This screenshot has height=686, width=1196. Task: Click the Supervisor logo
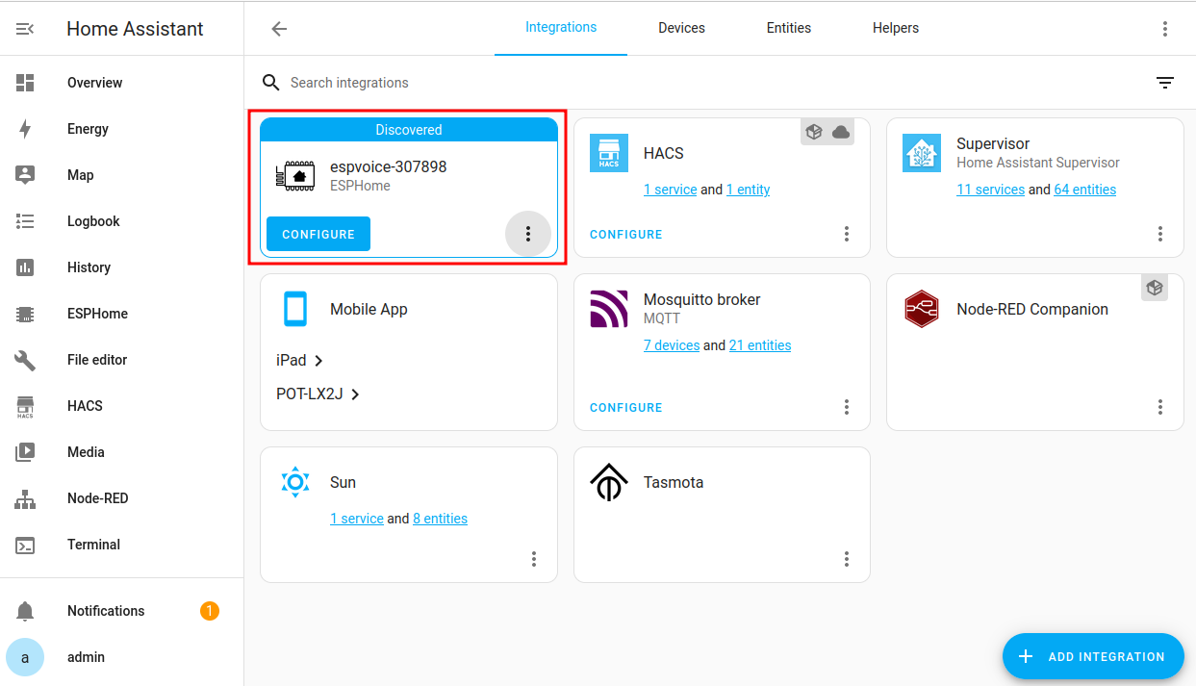pos(922,153)
